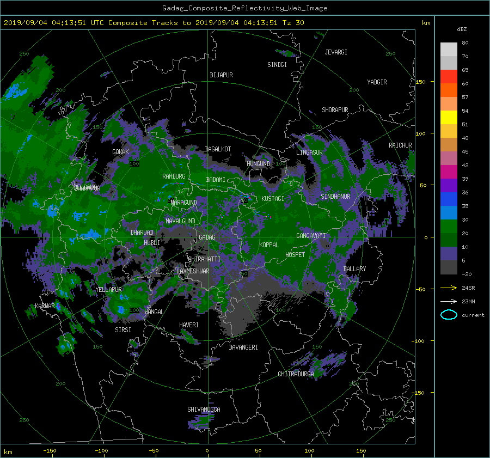Click the 80 value at the legend top
Screen dimensions: 490x458
coord(465,43)
